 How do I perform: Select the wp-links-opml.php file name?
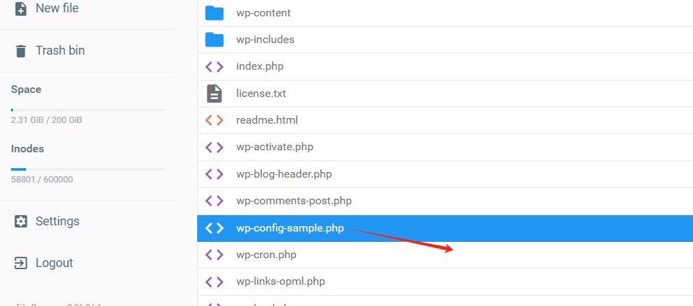[281, 281]
